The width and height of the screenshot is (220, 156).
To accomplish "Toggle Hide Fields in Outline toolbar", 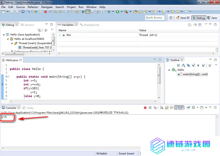I will [x=188, y=65].
